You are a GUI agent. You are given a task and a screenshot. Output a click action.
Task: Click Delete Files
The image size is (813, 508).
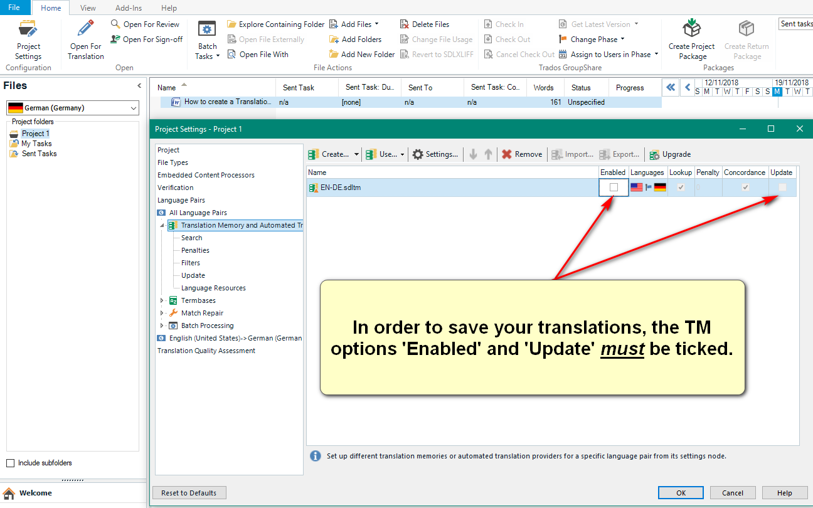pyautogui.click(x=424, y=24)
